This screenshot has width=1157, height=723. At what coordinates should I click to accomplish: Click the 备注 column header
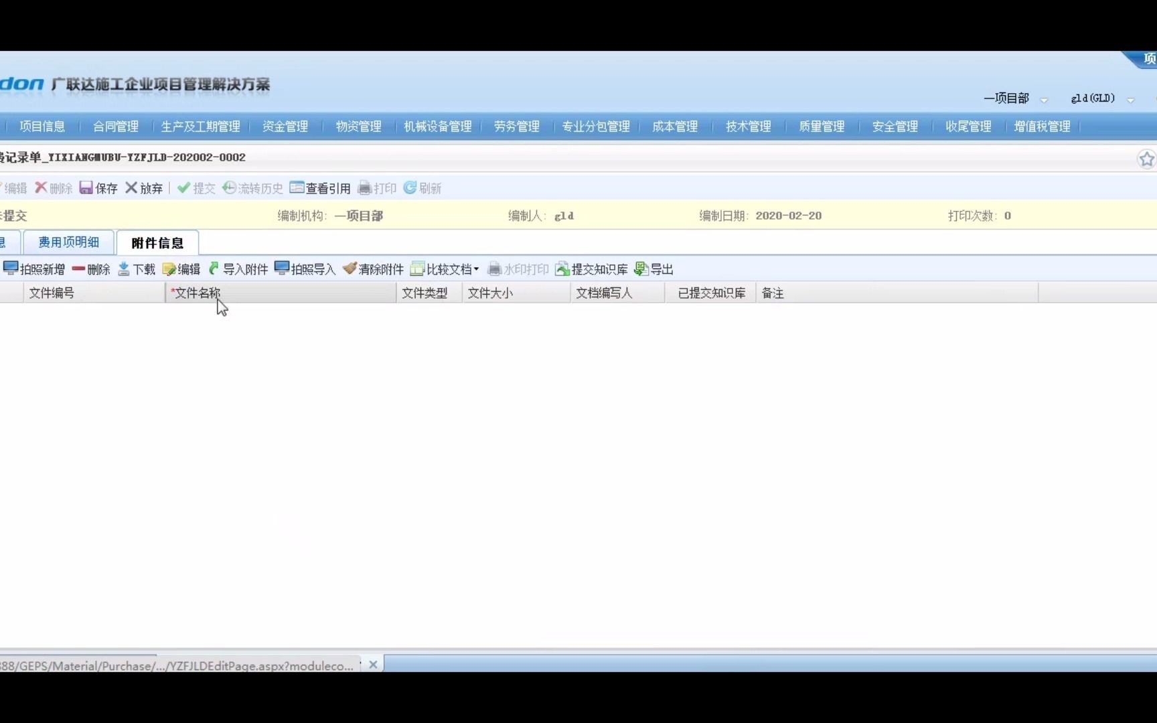tap(897, 293)
